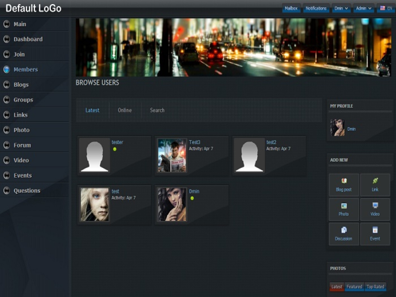Click the Discussion icon in Add New
396x297 pixels.
[344, 230]
